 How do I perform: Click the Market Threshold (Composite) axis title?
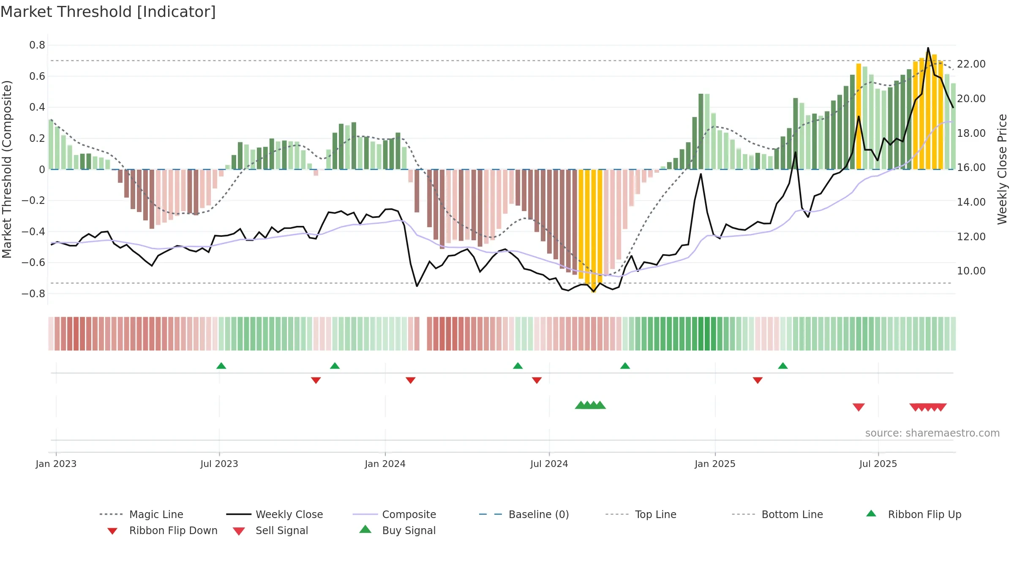click(x=6, y=169)
